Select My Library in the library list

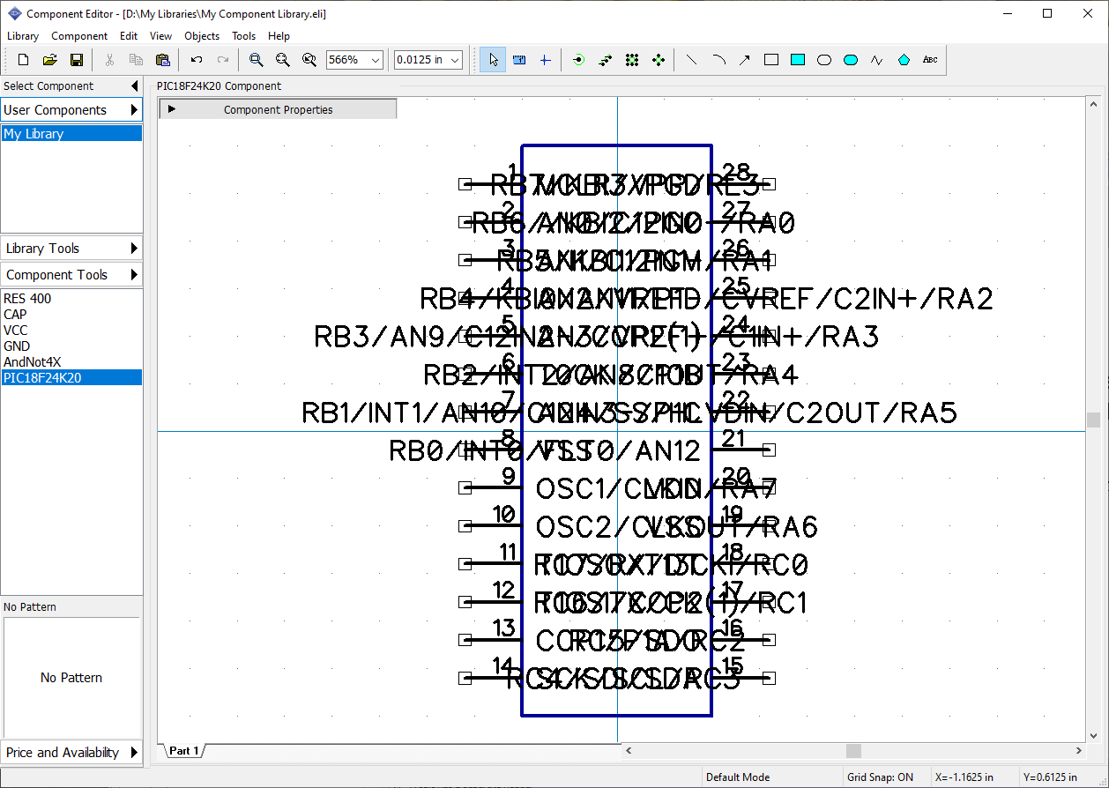tap(71, 134)
